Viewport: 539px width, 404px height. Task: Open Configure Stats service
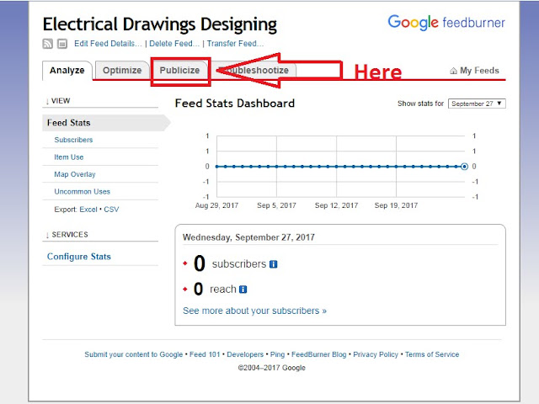(x=78, y=257)
